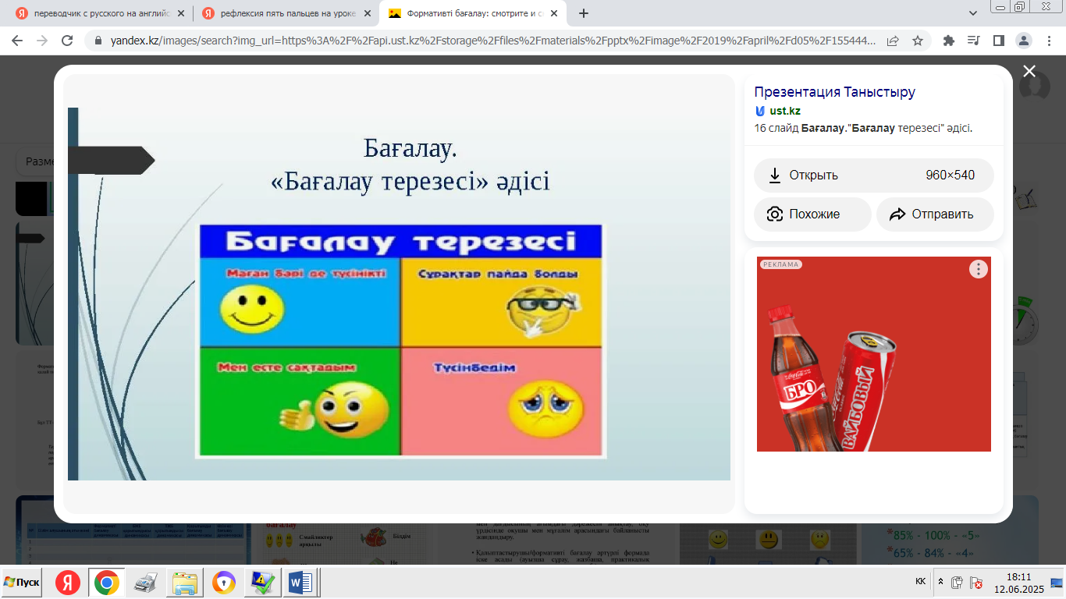The height and width of the screenshot is (599, 1066).
Task: Bookmark this page with the star icon
Action: point(918,41)
